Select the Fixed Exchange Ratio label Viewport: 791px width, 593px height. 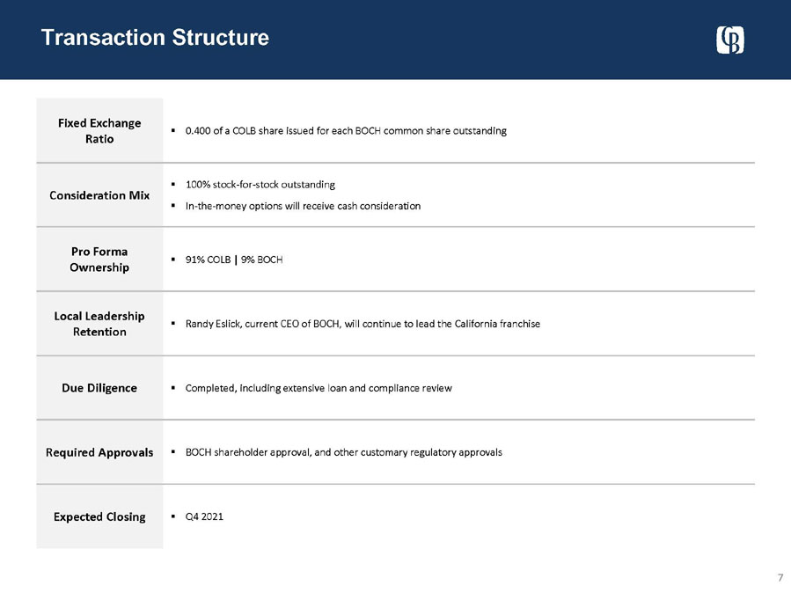click(x=99, y=130)
